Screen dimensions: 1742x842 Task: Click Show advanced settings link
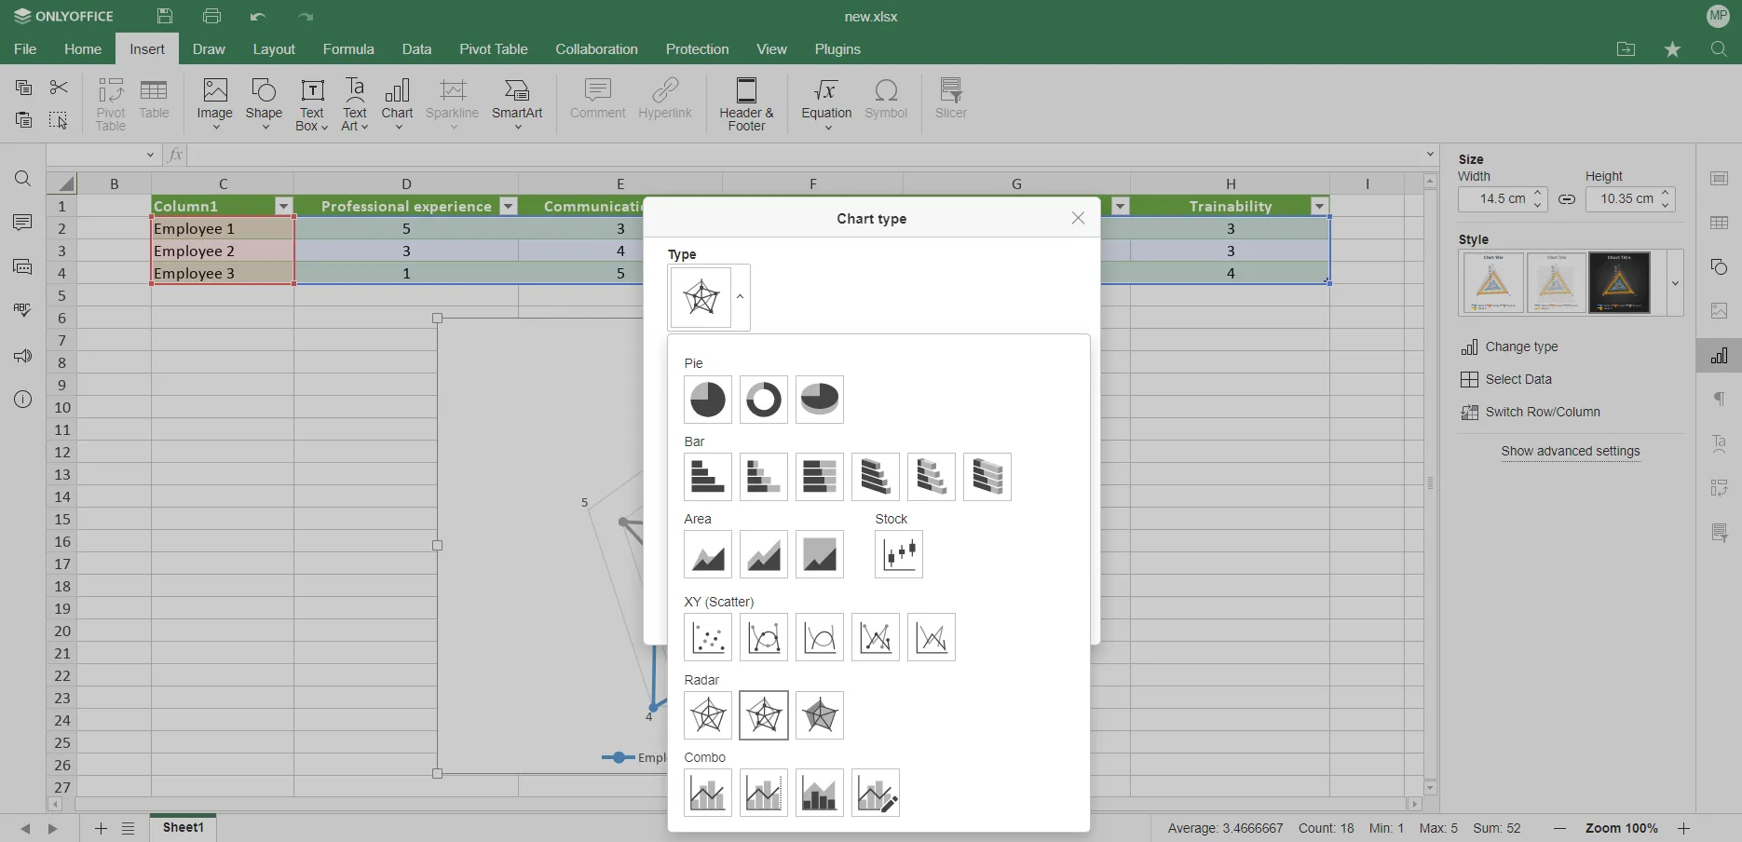[1571, 452]
